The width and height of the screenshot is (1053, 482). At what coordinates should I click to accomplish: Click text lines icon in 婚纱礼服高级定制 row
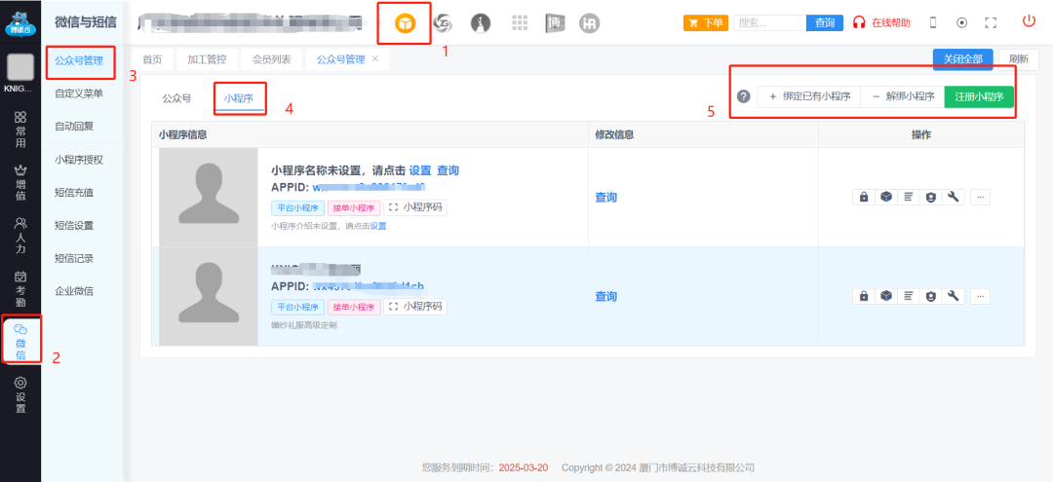point(908,296)
